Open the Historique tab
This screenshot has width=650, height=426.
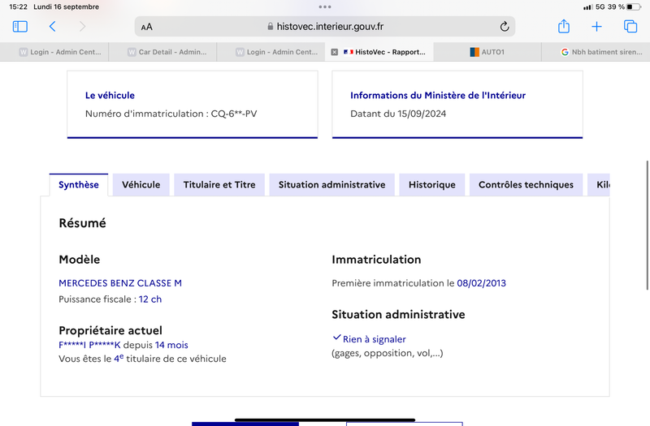coord(432,185)
